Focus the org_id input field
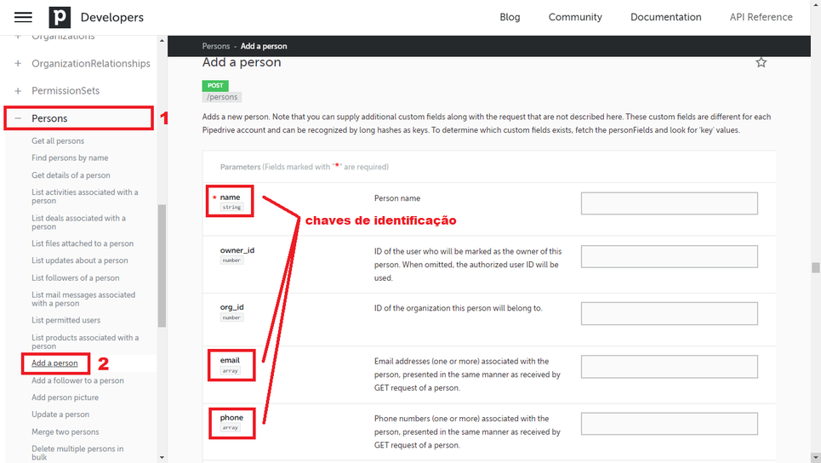The height and width of the screenshot is (463, 821). [670, 313]
